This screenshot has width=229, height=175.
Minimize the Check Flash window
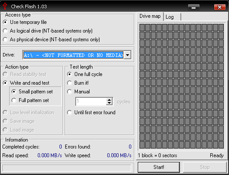[x=194, y=7]
